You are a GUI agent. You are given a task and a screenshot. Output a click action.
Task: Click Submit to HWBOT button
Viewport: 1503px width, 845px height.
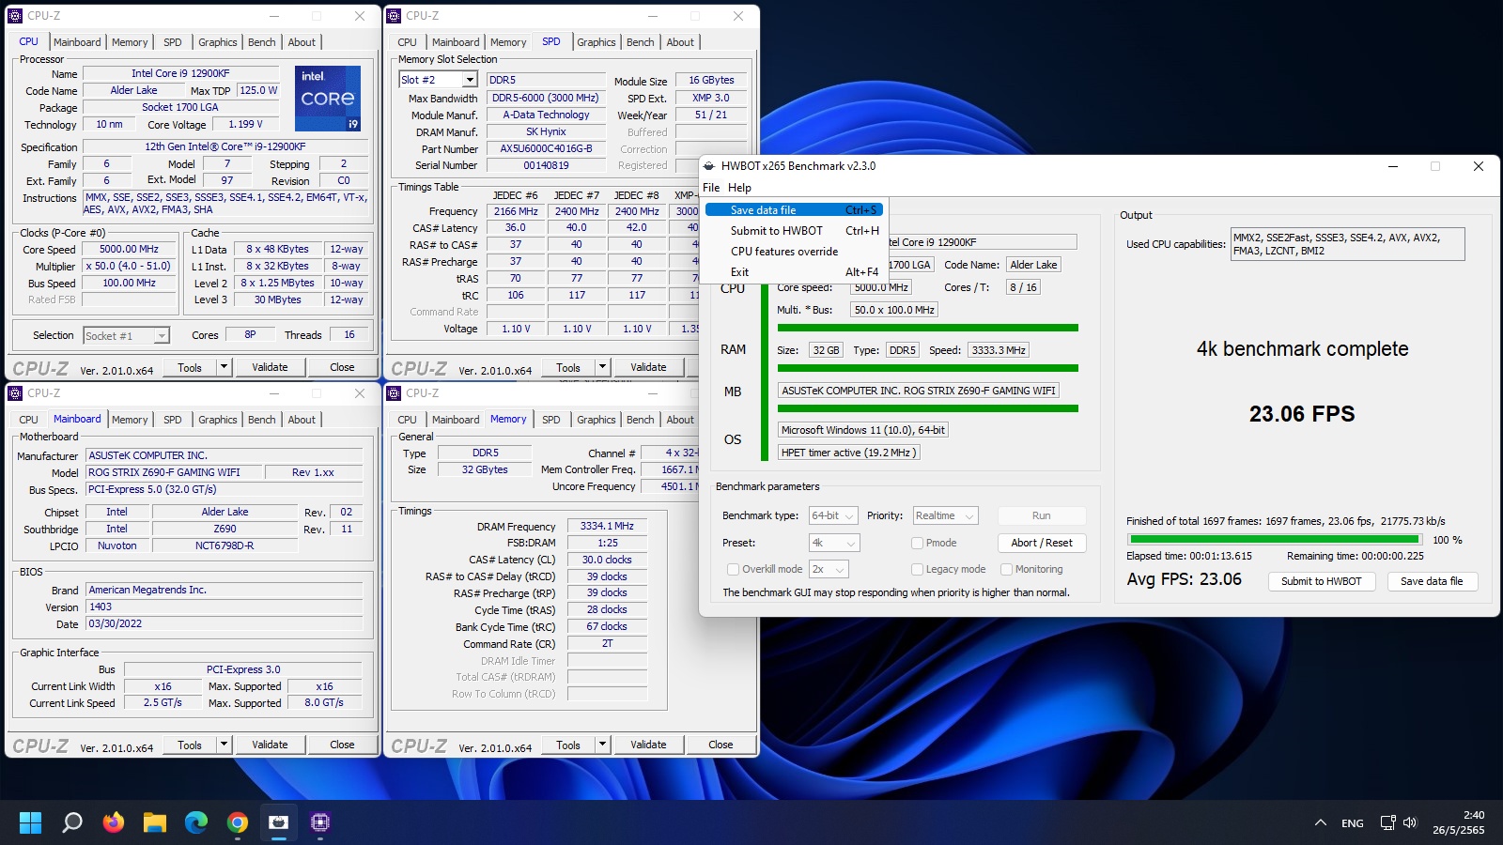pos(1321,581)
